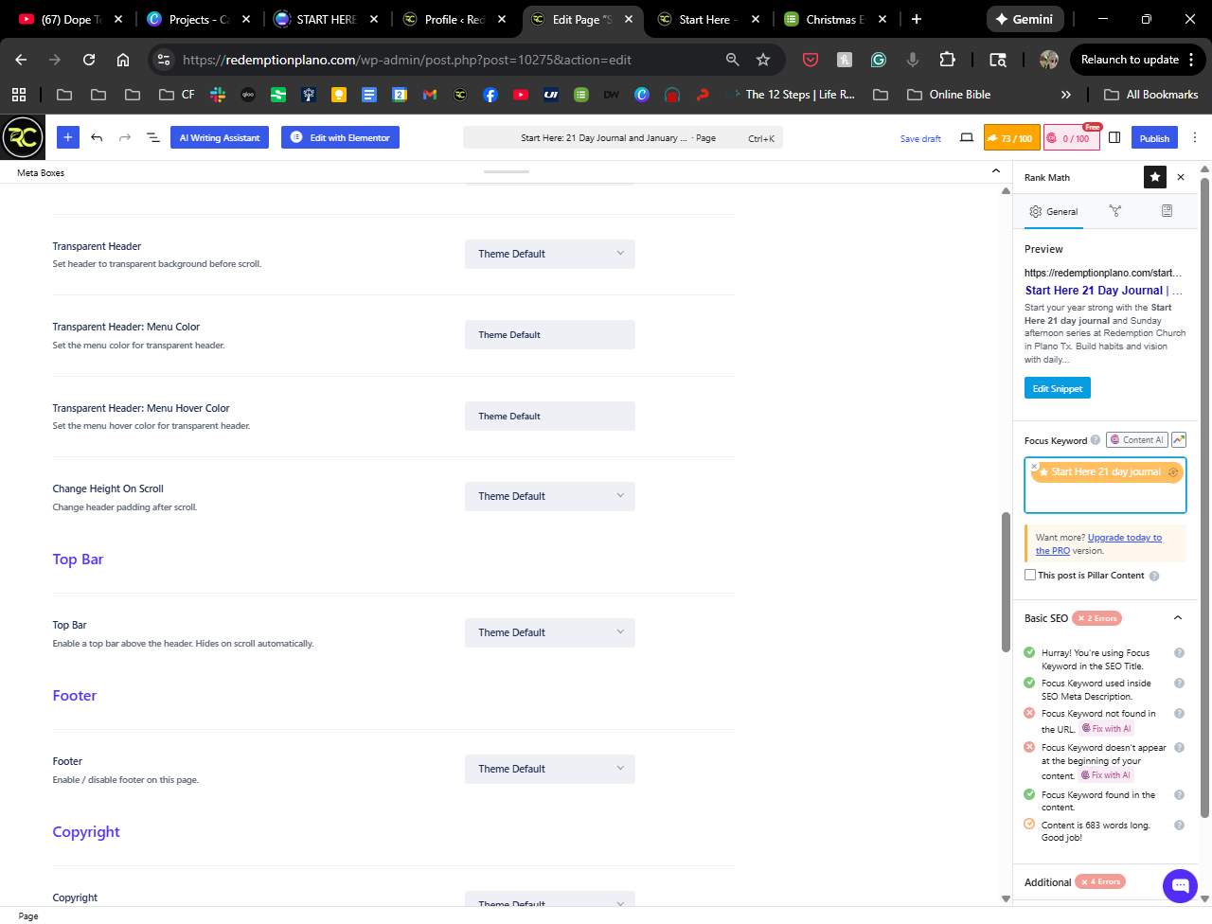
Task: Collapse the Basic SEO section
Action: [1177, 618]
